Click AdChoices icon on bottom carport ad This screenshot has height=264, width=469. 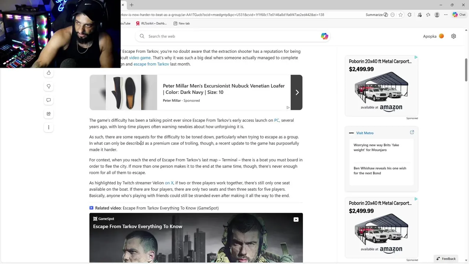click(x=416, y=199)
